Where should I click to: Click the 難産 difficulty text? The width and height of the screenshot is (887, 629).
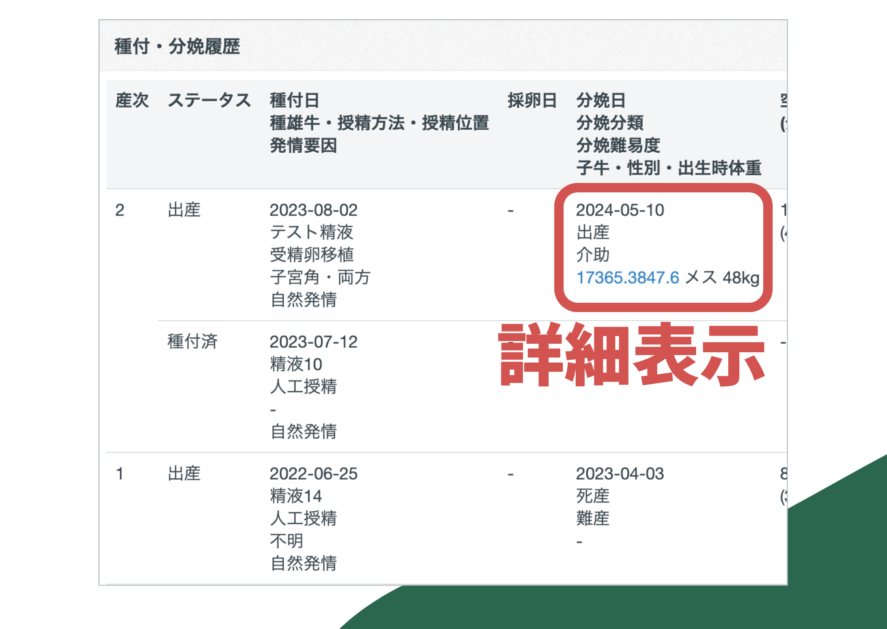point(593,519)
